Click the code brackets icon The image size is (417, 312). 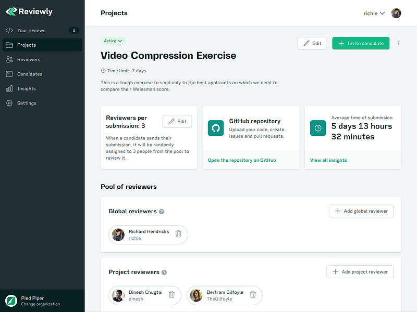click(9, 31)
